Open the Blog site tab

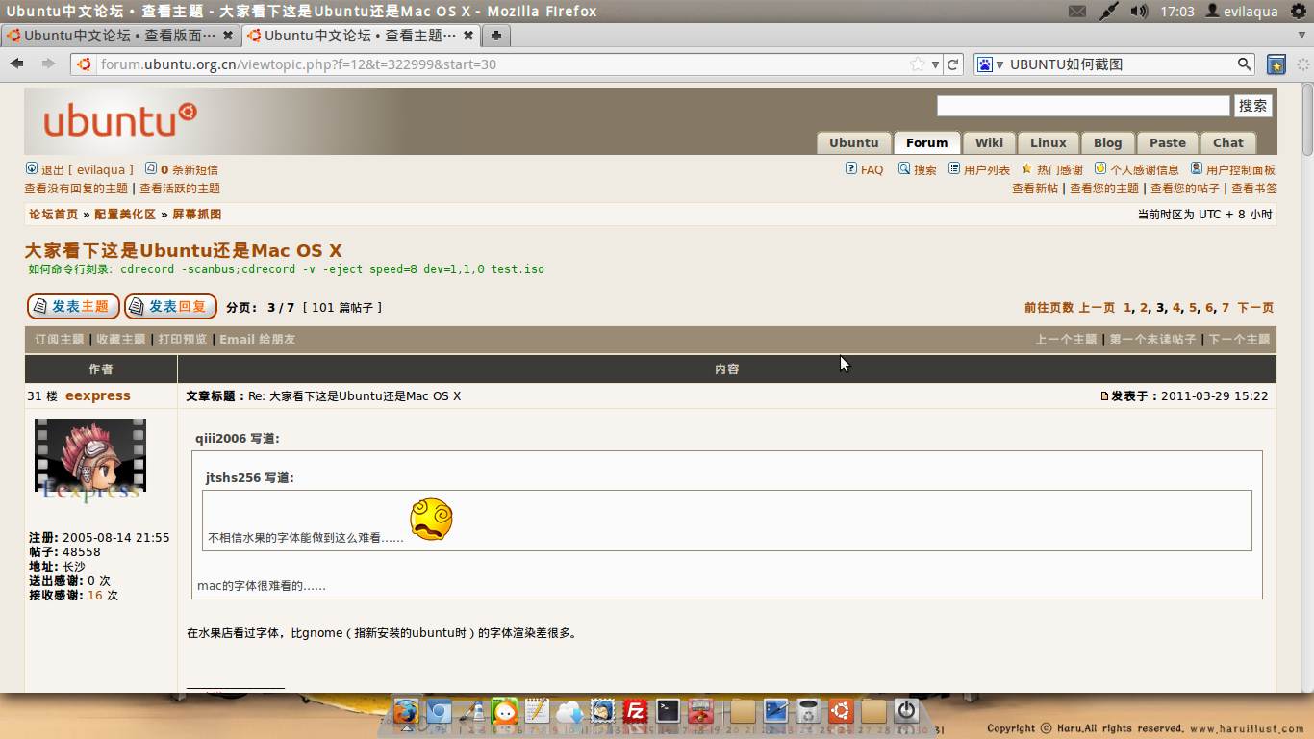[1107, 142]
